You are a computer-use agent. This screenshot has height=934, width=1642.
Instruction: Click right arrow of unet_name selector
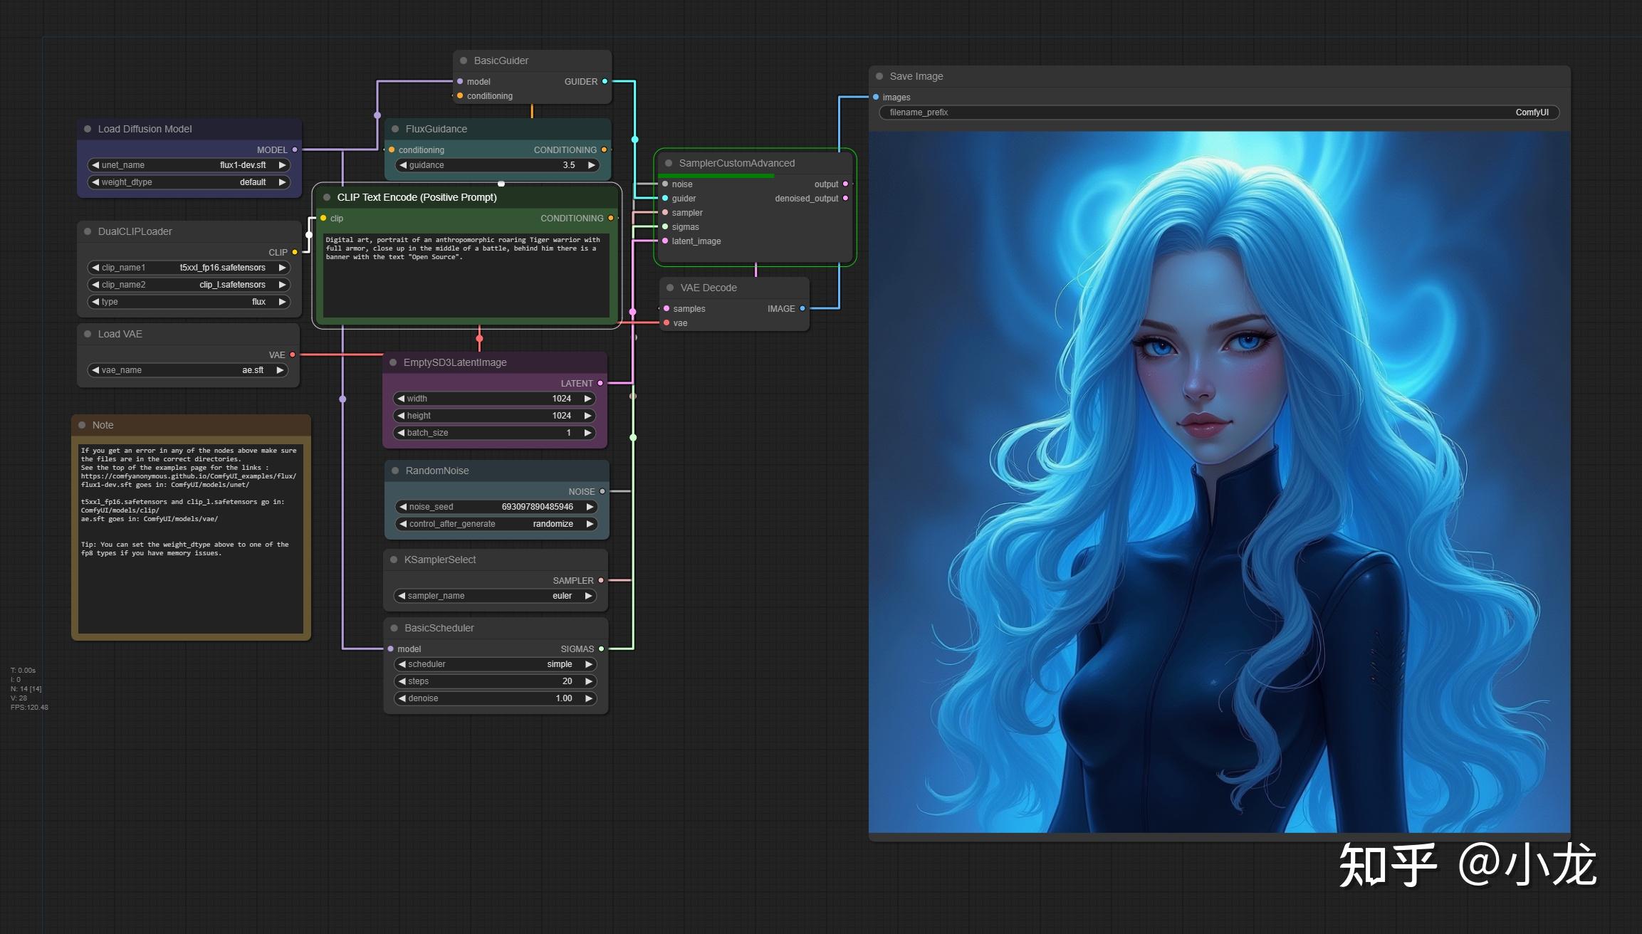(282, 165)
